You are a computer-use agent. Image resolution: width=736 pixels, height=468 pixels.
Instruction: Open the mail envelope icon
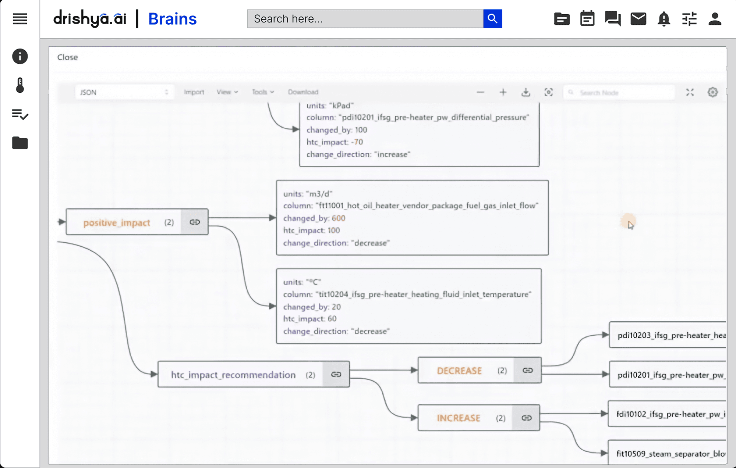[x=638, y=18]
